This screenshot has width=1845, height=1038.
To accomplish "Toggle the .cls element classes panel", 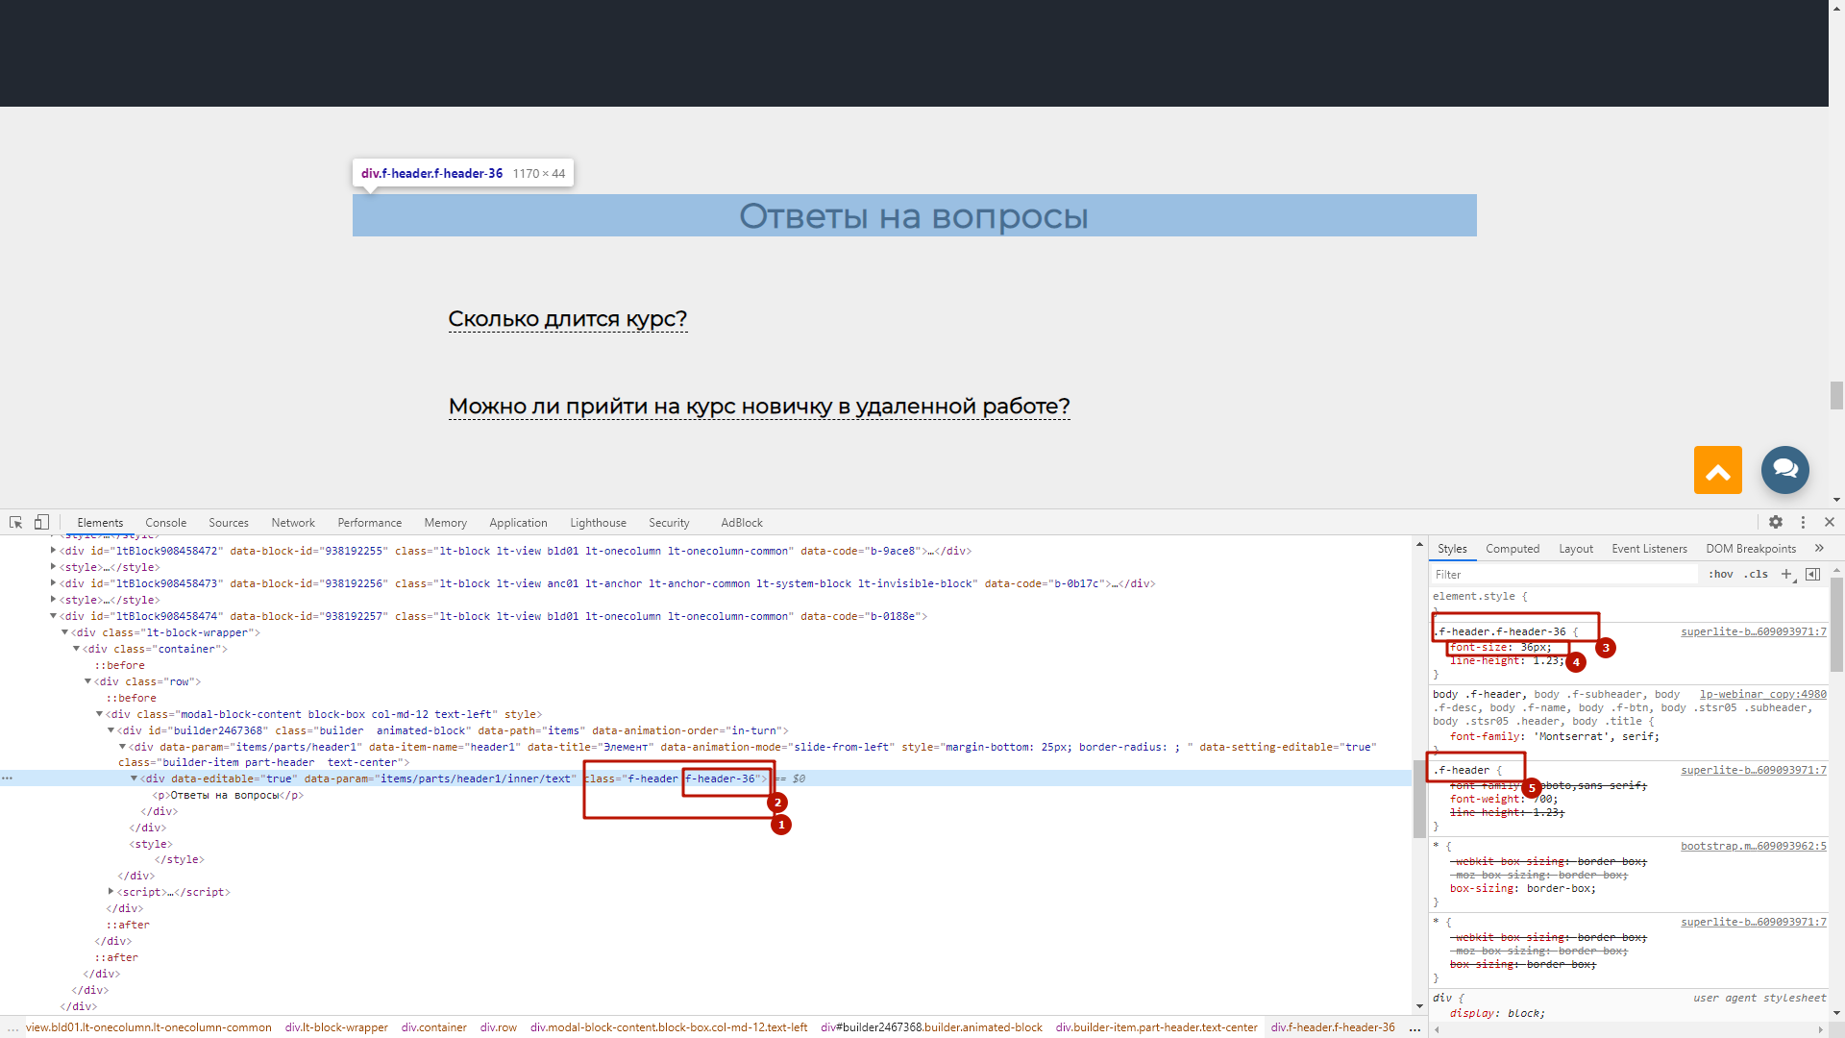I will click(x=1757, y=574).
